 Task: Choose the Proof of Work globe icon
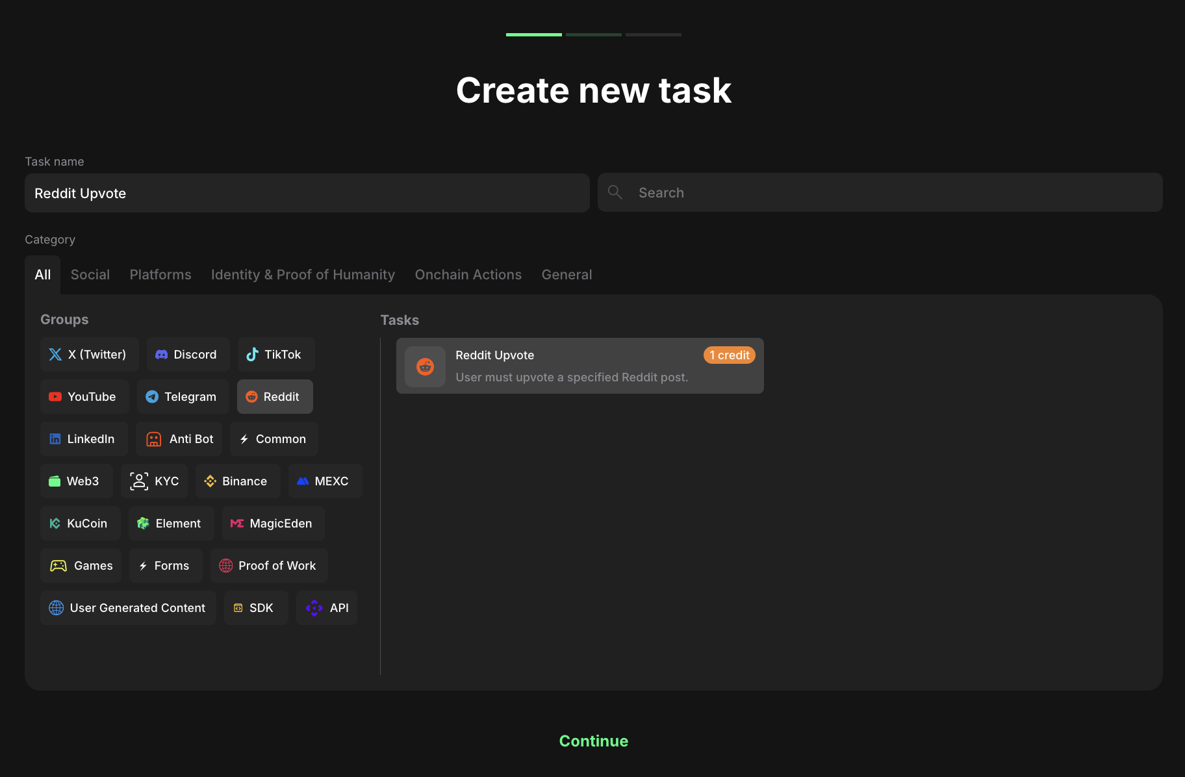click(225, 566)
